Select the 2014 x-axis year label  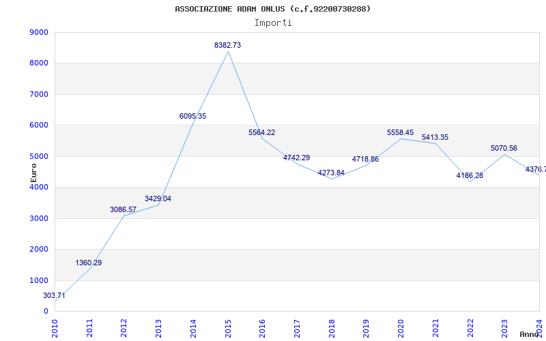[193, 328]
